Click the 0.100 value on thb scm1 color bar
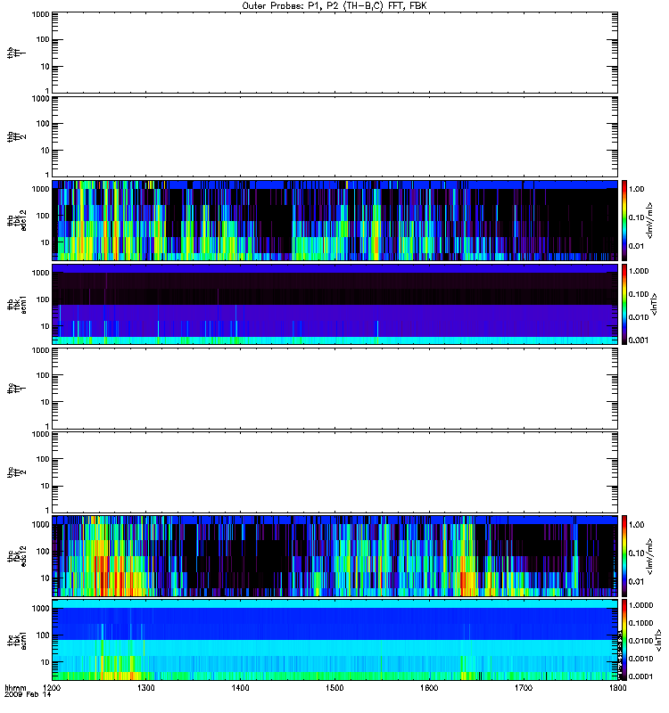This screenshot has height=713, width=669. [639, 294]
